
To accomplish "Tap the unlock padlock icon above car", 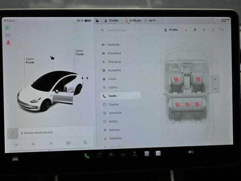I will click(x=52, y=58).
